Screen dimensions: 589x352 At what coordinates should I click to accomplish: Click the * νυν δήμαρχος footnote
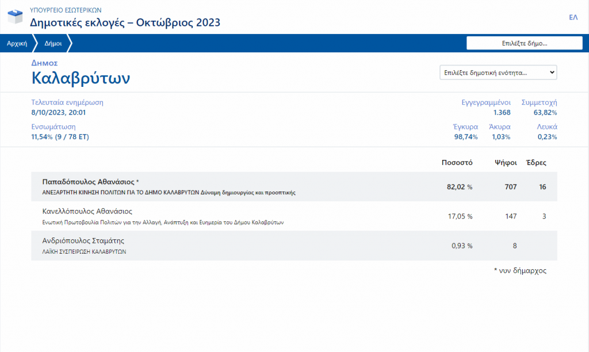tap(520, 270)
